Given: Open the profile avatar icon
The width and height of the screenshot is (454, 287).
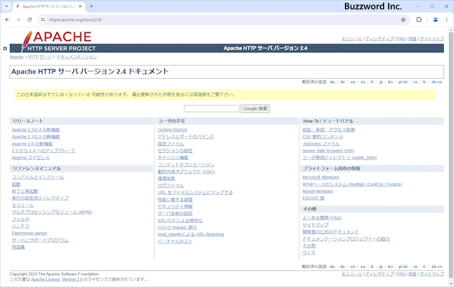Looking at the screenshot, I should click(435, 20).
